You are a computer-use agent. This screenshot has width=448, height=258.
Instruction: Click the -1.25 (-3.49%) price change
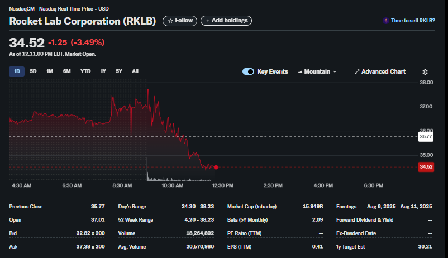pyautogui.click(x=77, y=42)
